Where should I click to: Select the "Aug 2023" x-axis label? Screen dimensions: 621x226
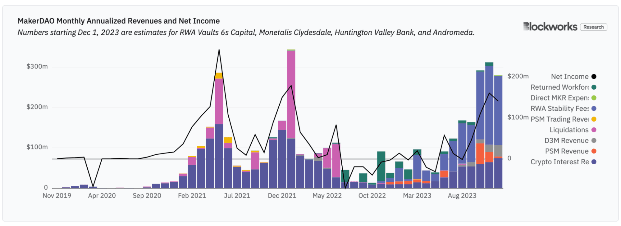point(462,196)
